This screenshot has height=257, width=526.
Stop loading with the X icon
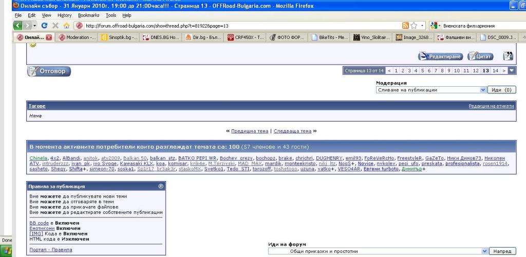pos(55,26)
